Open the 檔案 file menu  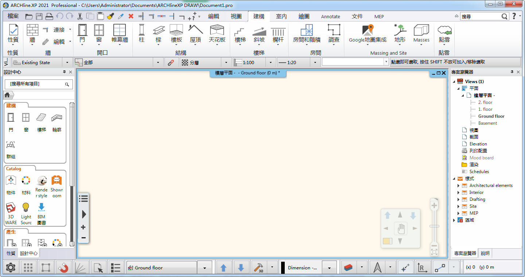pyautogui.click(x=13, y=16)
